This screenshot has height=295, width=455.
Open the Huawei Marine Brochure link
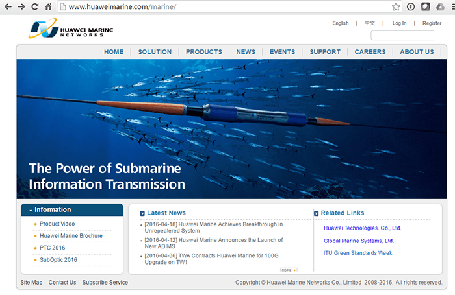coord(71,236)
